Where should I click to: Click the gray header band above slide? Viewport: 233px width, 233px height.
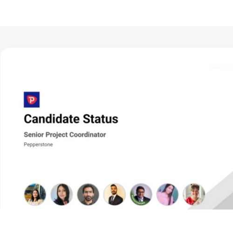tap(116, 37)
